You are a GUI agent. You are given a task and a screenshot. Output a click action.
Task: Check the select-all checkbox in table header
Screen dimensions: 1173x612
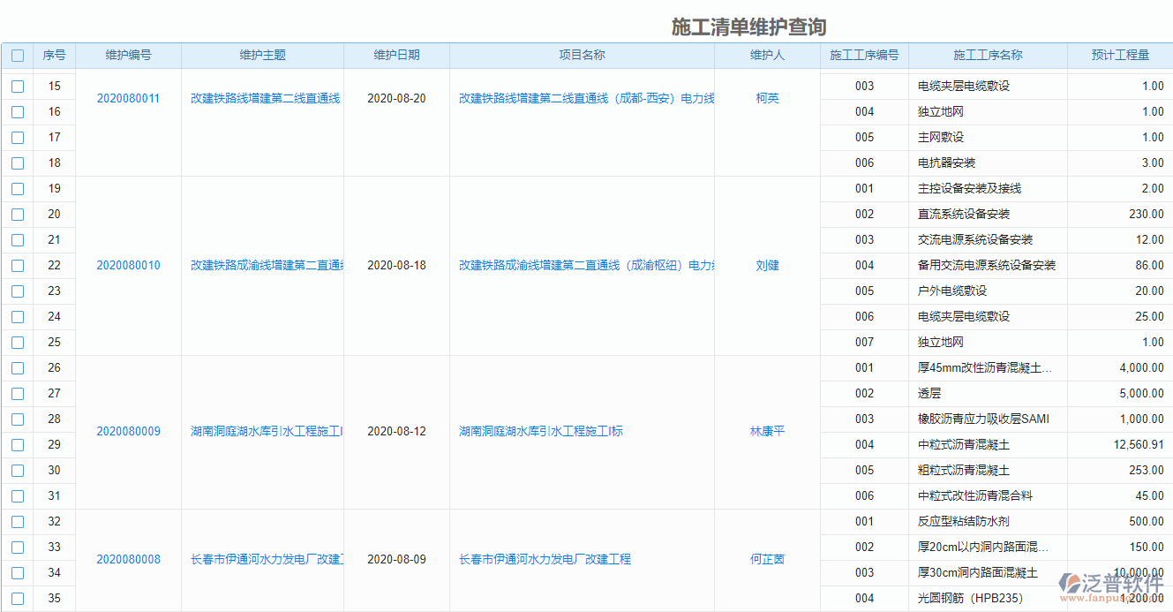click(x=17, y=55)
